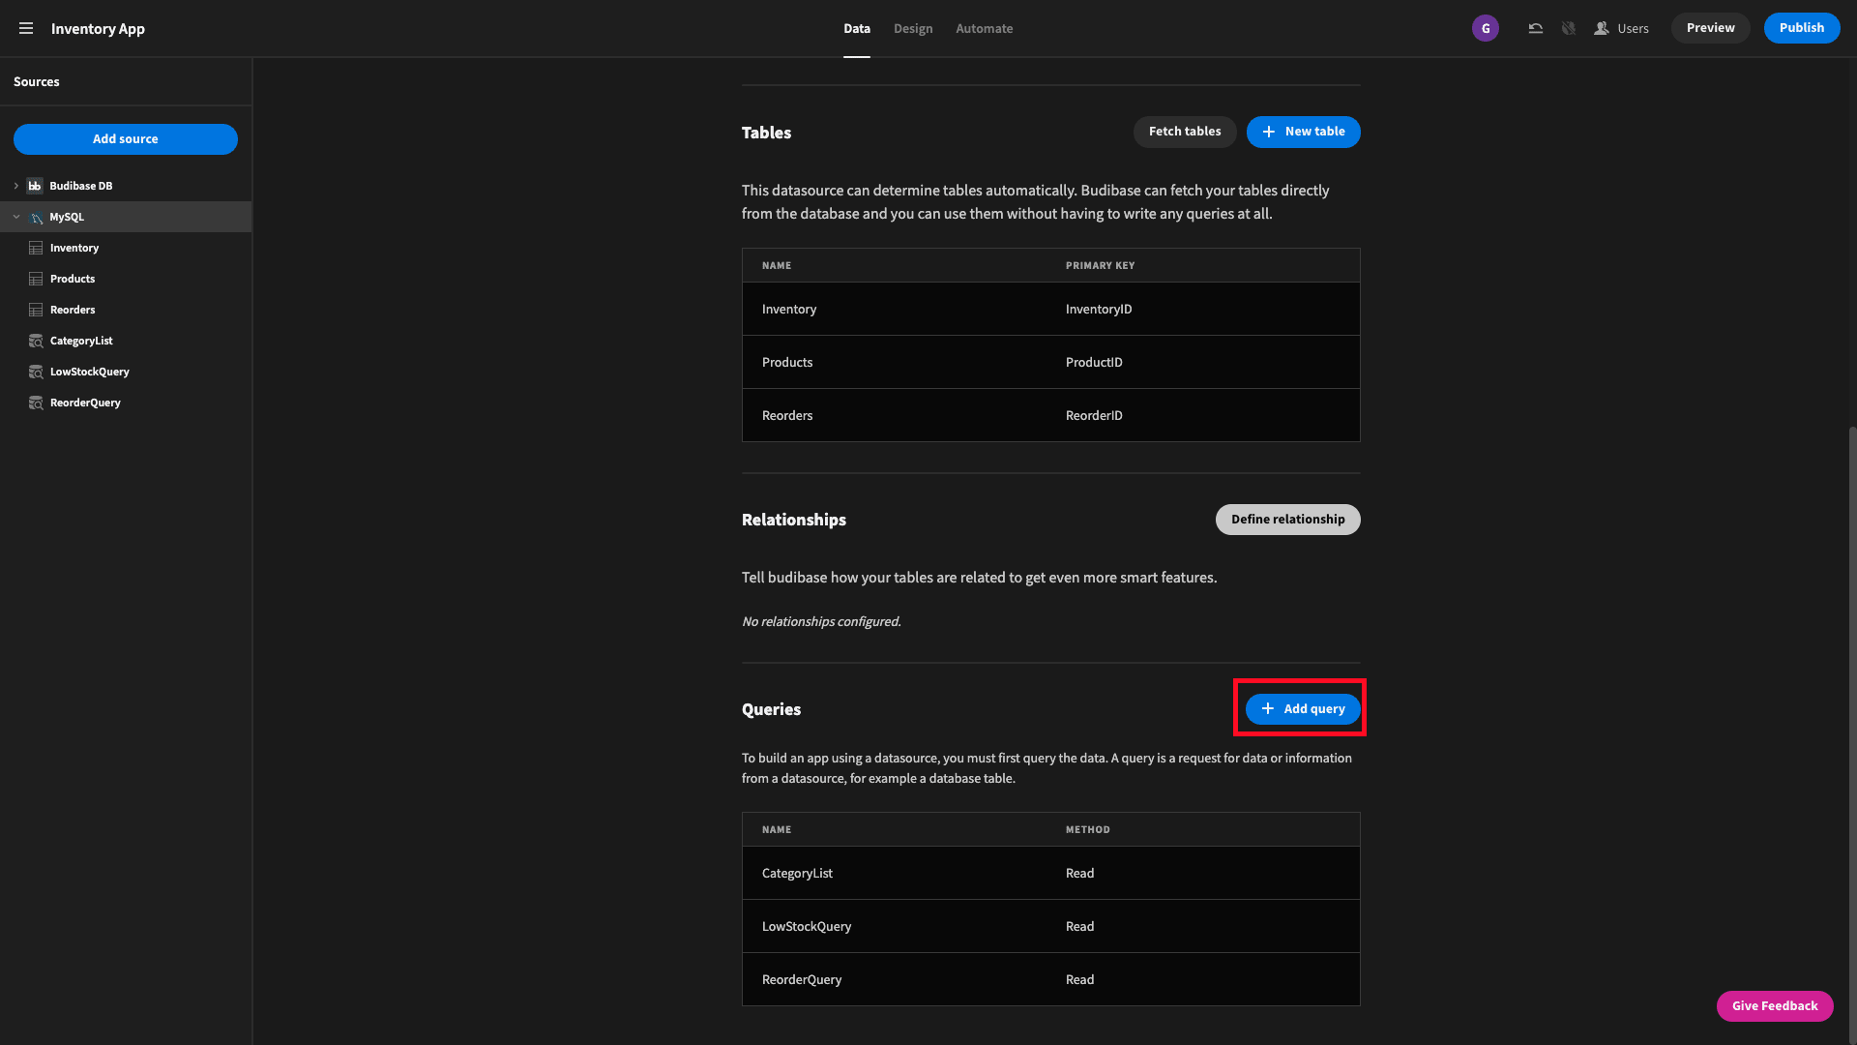Select the Data tab
This screenshot has width=1857, height=1045.
[x=856, y=28]
